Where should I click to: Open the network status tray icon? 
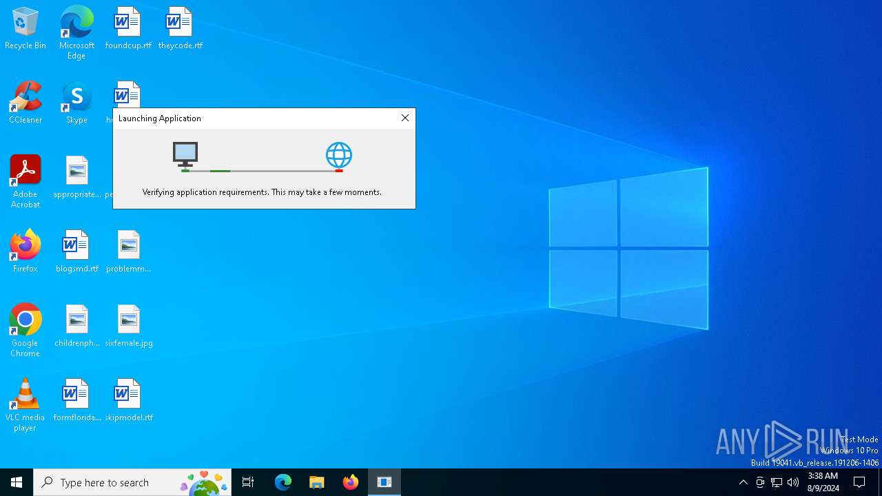pyautogui.click(x=777, y=482)
